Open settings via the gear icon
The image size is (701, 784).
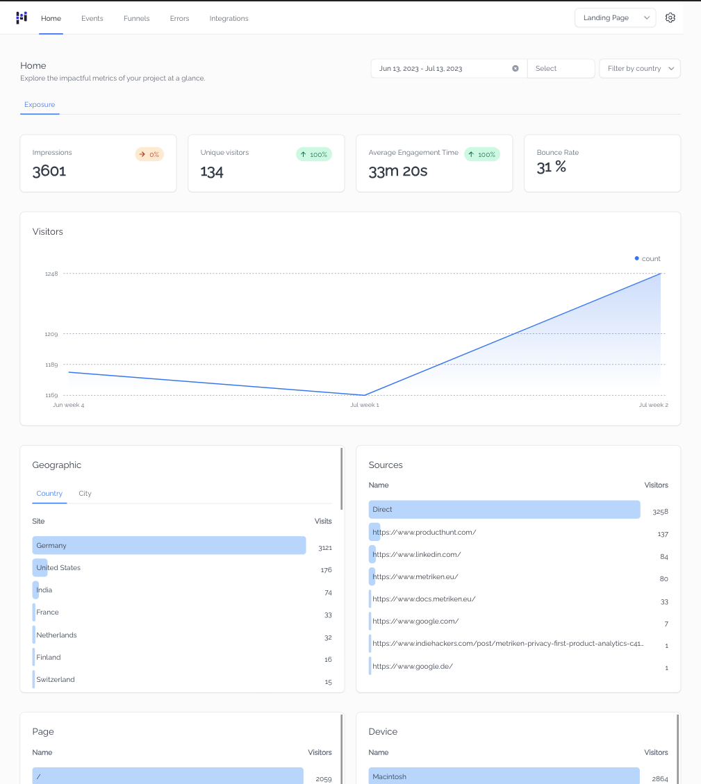coord(670,18)
